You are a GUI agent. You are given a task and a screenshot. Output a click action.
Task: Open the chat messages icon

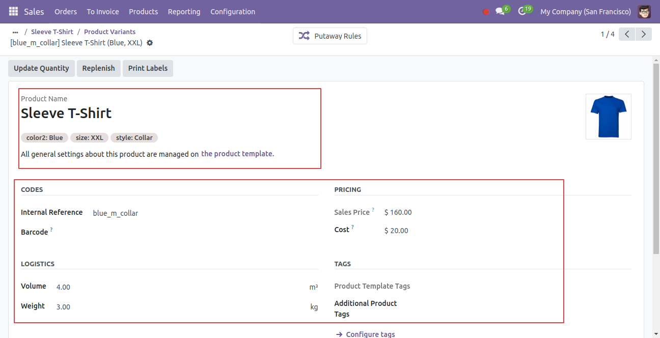pos(500,11)
